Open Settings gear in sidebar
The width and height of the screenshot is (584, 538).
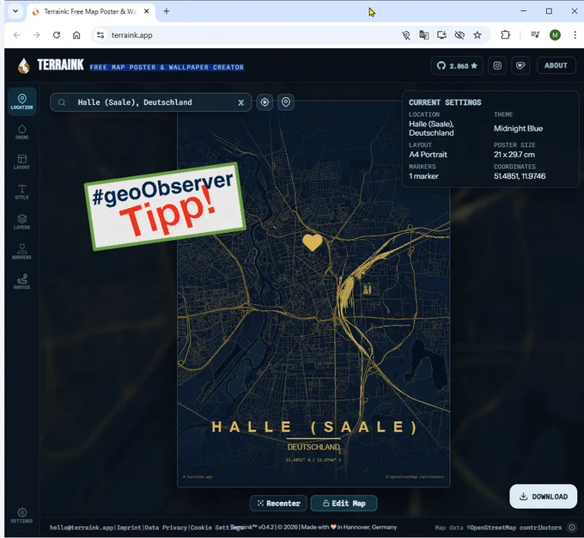click(x=22, y=515)
